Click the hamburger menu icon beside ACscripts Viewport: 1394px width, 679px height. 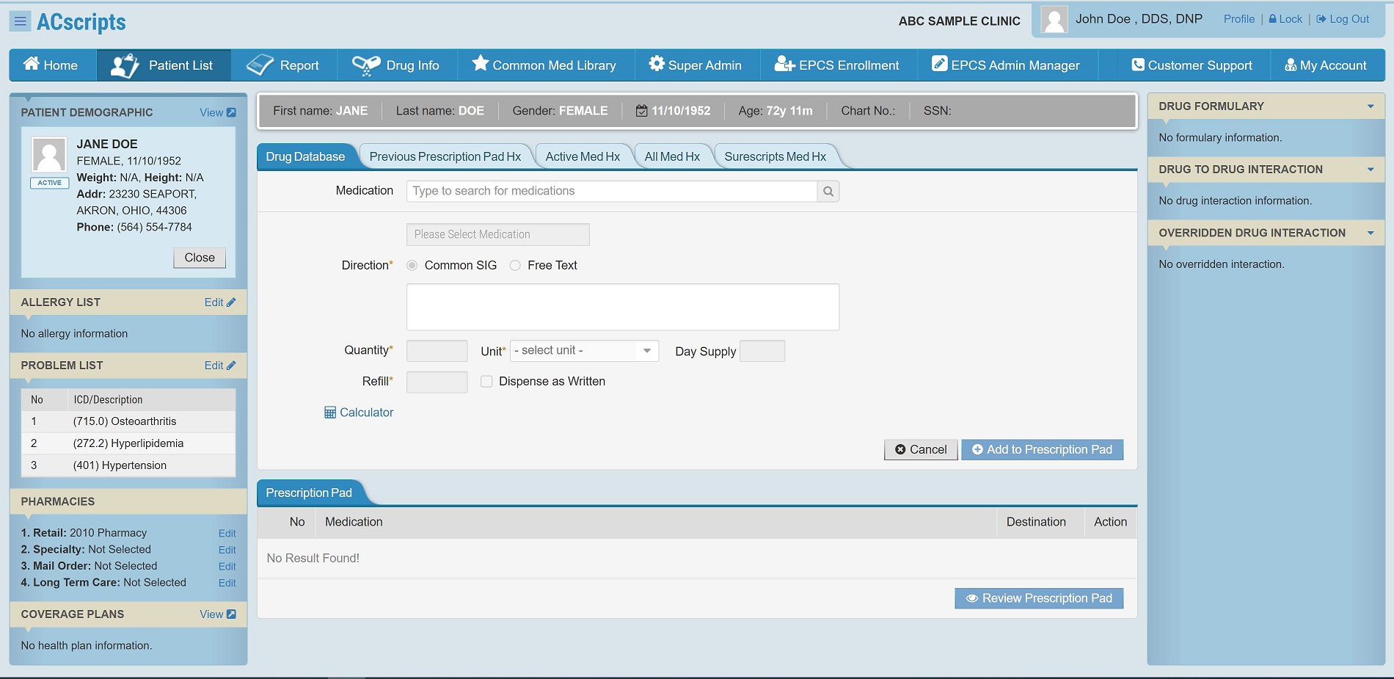coord(20,21)
